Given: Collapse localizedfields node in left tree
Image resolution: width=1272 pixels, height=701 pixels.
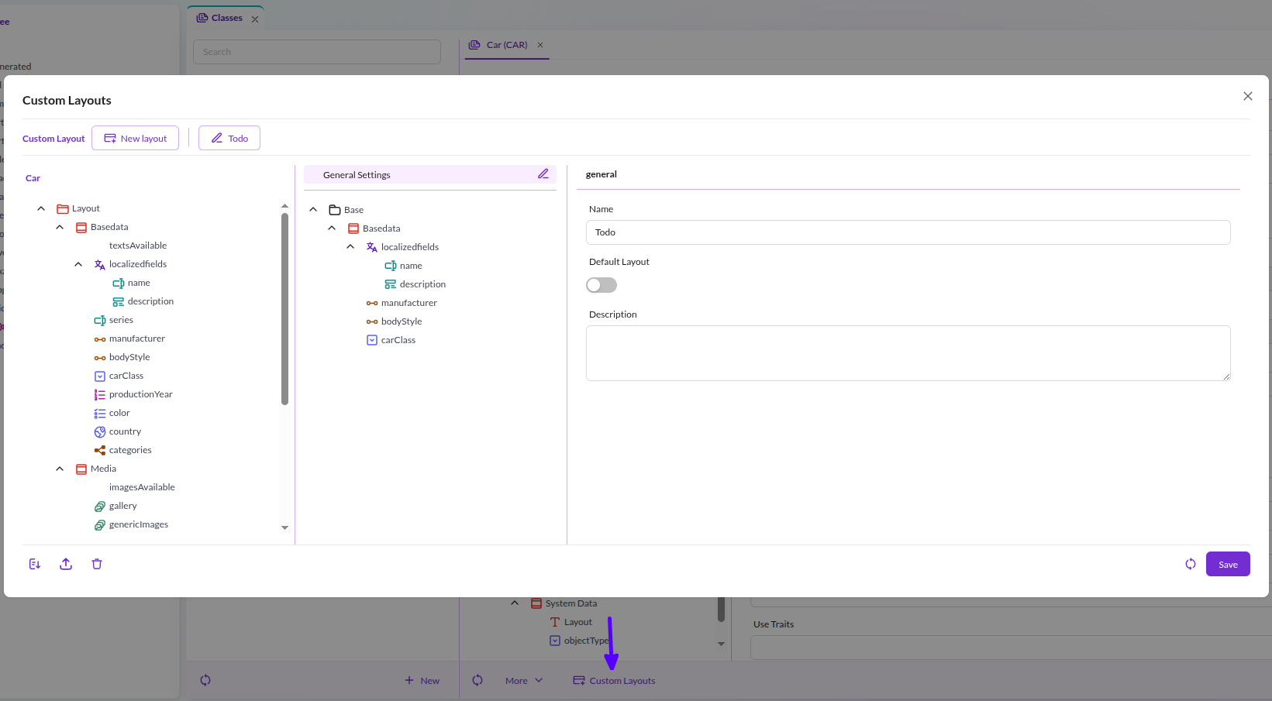Looking at the screenshot, I should [78, 264].
